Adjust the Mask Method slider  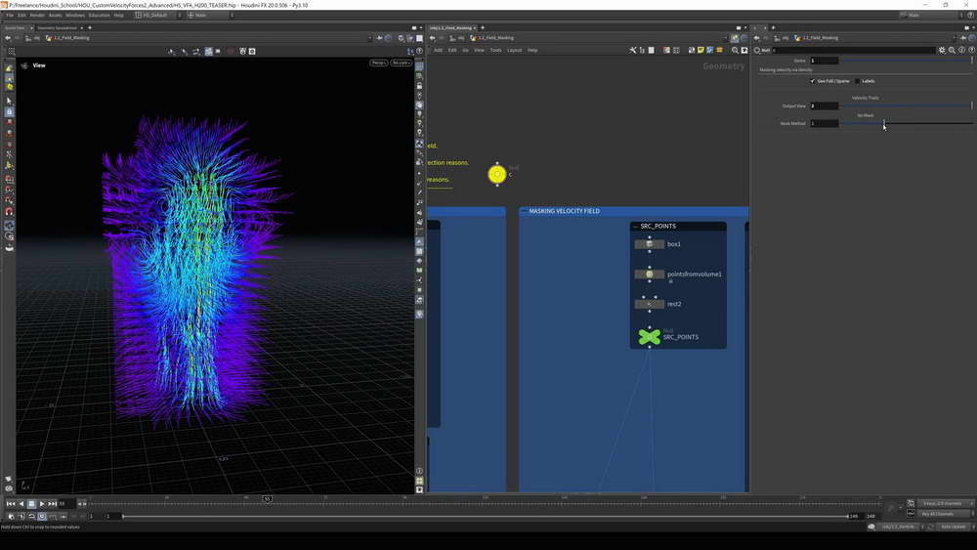pos(884,123)
